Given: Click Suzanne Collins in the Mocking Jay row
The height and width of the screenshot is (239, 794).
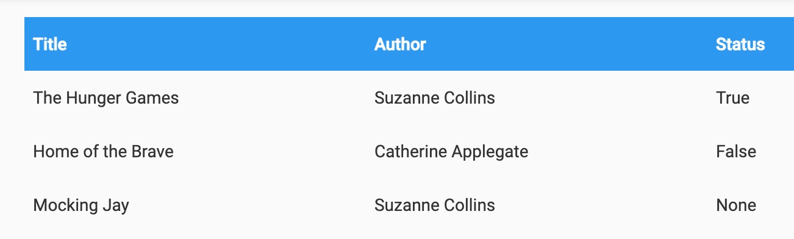Looking at the screenshot, I should point(435,205).
